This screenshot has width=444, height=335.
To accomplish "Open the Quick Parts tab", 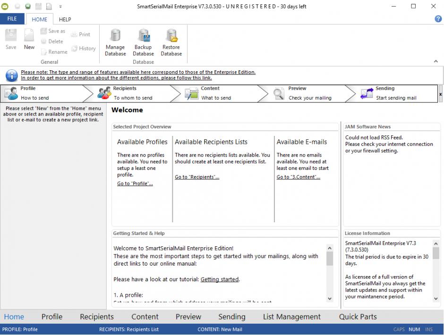I will click(358, 317).
